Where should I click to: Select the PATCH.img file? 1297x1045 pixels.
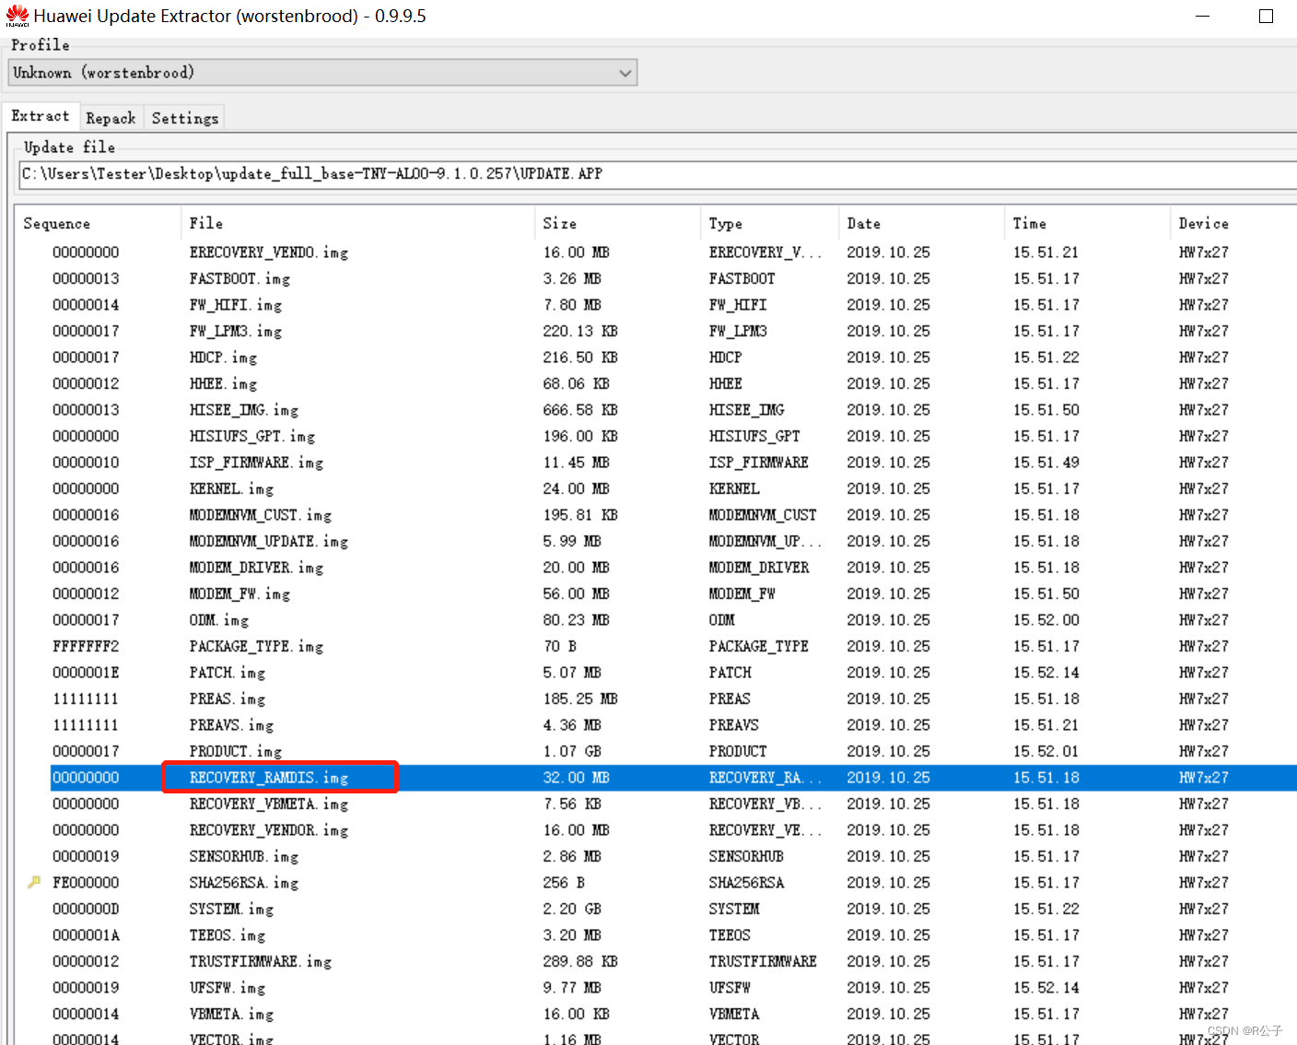pos(227,673)
